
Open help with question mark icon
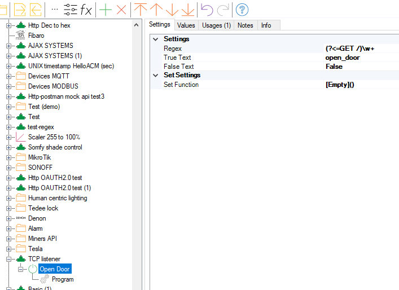pos(242,9)
